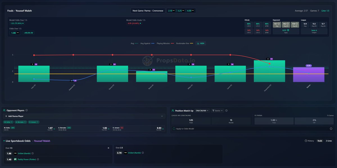Click the info icon on the Apply to Odds Model row

[x=331, y=129]
